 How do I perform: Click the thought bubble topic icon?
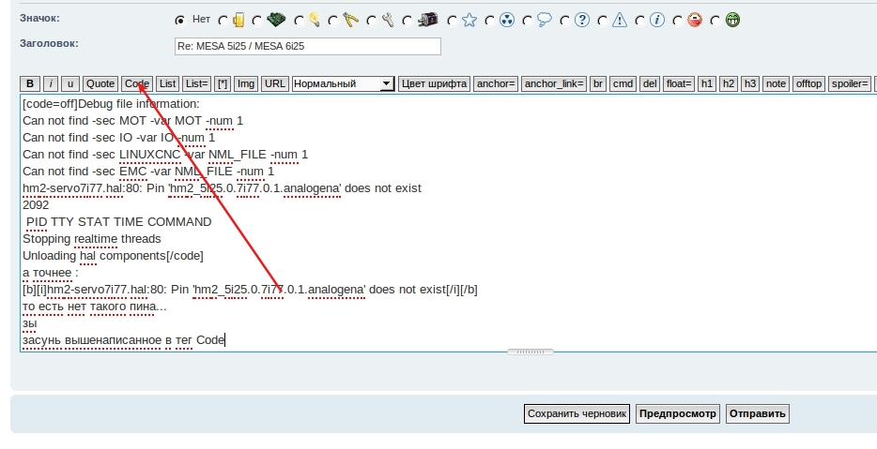(545, 20)
